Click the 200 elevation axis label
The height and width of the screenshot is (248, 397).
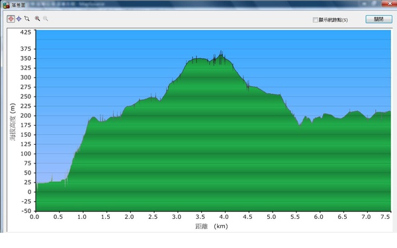click(26, 116)
